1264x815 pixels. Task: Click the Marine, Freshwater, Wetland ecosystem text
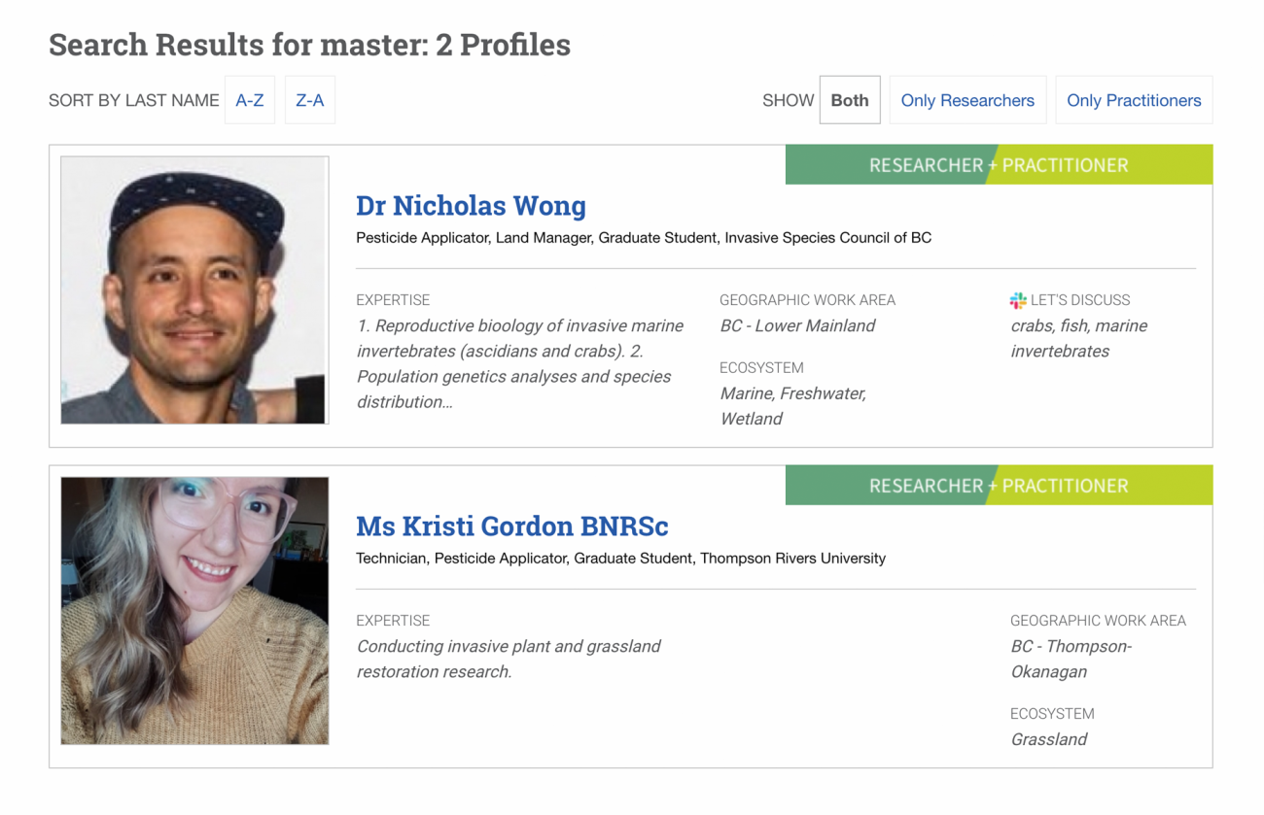tap(792, 406)
